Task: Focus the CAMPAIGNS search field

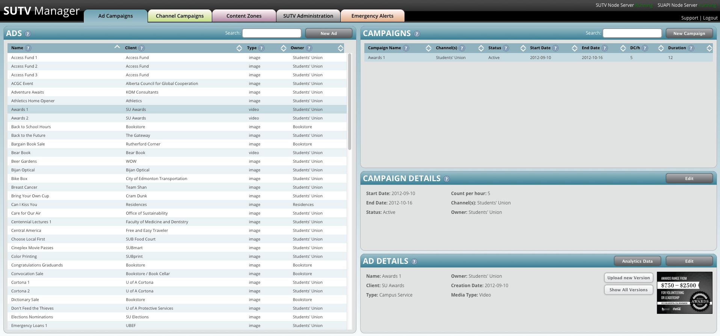Action: (632, 33)
